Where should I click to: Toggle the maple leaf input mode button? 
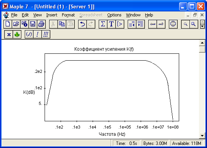click(x=17, y=34)
